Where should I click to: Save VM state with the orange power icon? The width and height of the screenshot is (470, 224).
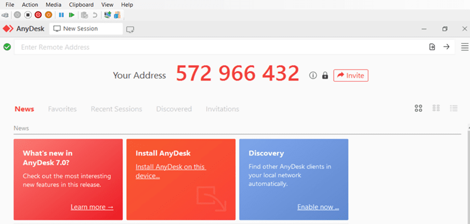(48, 14)
